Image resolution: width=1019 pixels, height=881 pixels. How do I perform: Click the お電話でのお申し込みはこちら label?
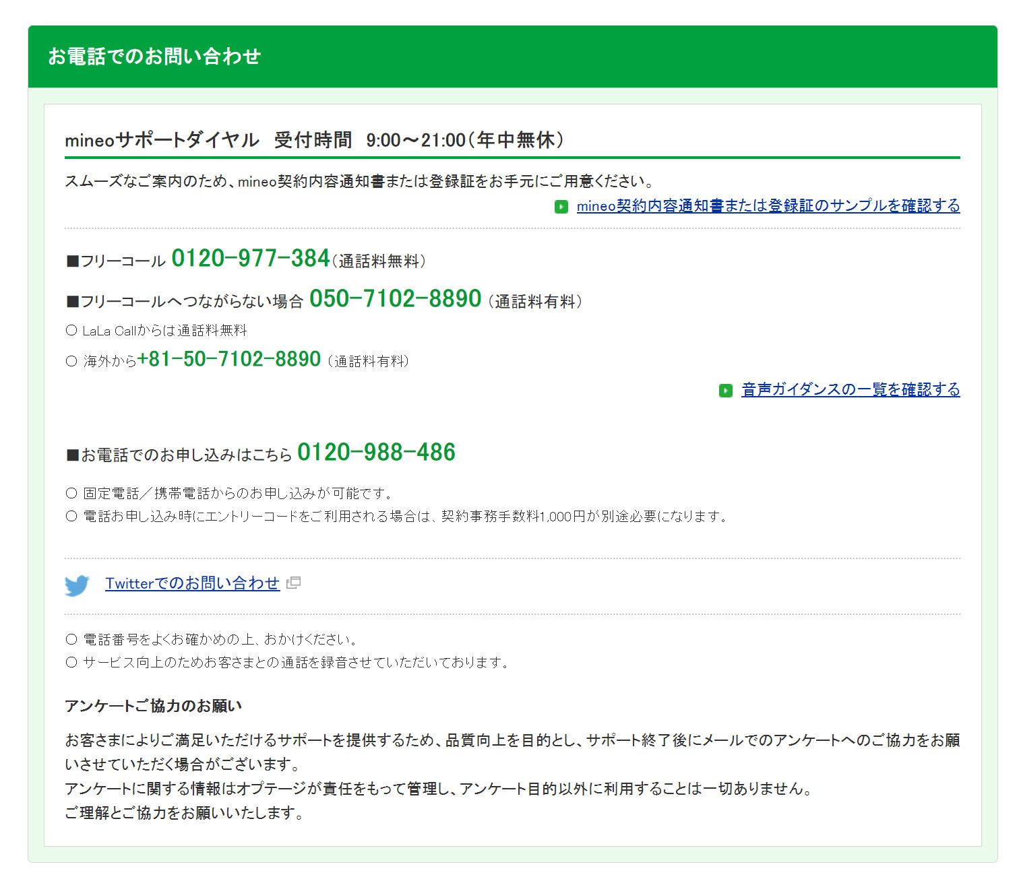pyautogui.click(x=179, y=455)
